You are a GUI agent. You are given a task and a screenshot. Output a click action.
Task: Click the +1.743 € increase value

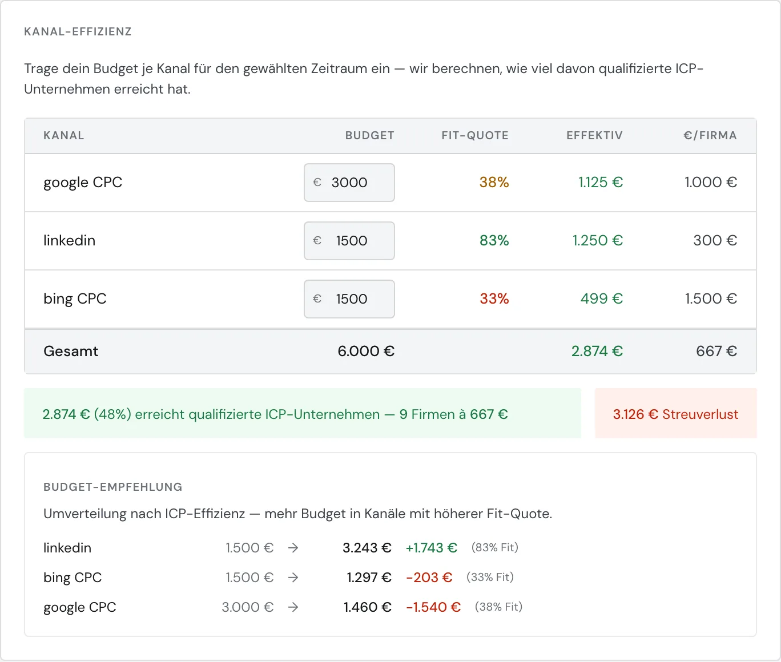click(432, 548)
